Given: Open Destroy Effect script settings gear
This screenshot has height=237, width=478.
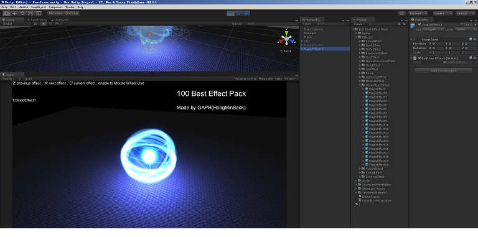Looking at the screenshot, I should [475, 58].
